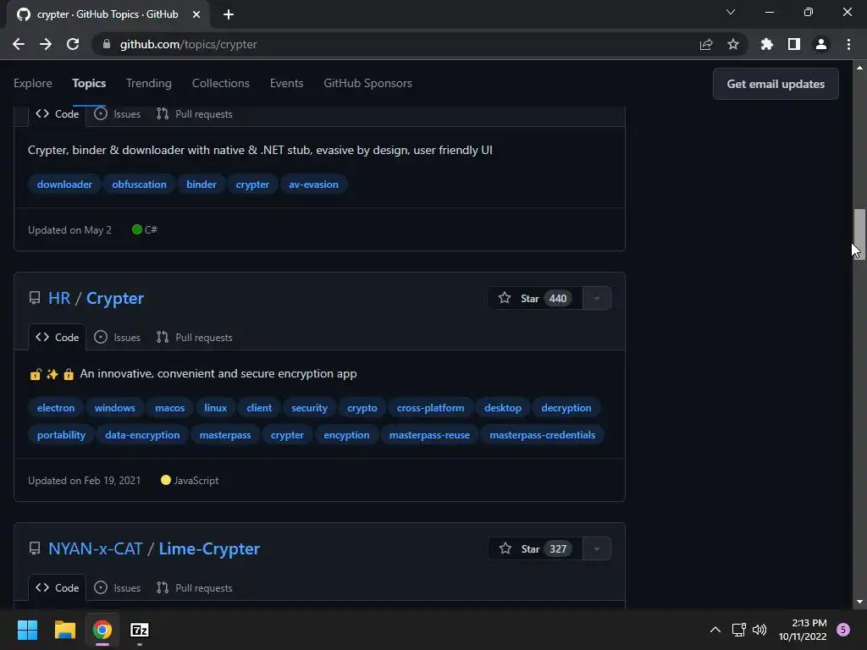Open the Lime-Crypter repository link
This screenshot has height=650, width=867.
point(209,548)
